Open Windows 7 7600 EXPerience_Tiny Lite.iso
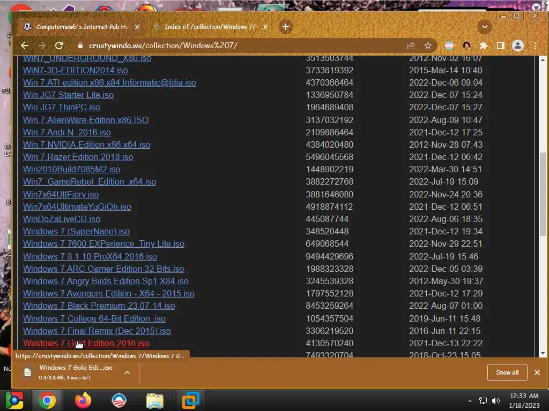 coord(103,244)
